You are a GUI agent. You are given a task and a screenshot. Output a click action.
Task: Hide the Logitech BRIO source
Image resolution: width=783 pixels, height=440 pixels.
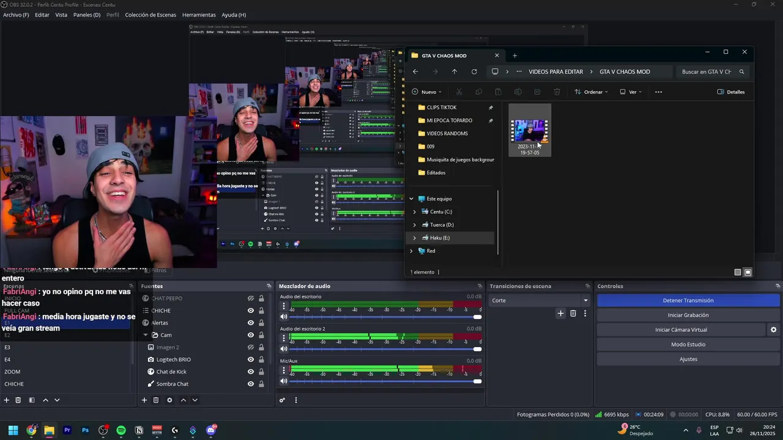pyautogui.click(x=251, y=359)
